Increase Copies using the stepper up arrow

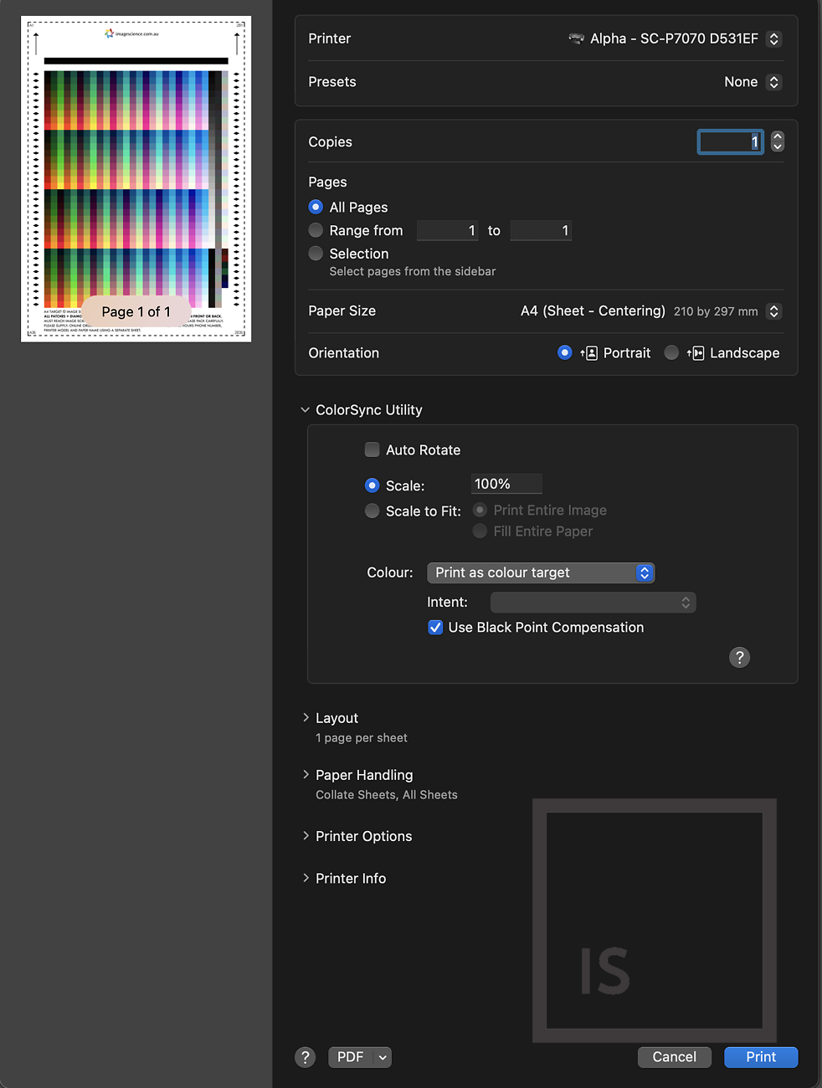pyautogui.click(x=777, y=136)
